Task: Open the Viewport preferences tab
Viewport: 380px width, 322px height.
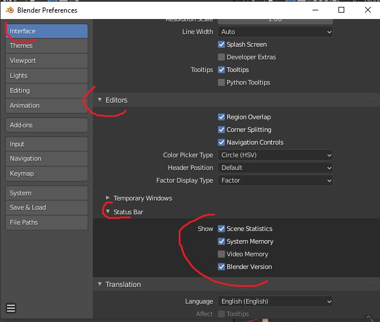Action: [47, 60]
